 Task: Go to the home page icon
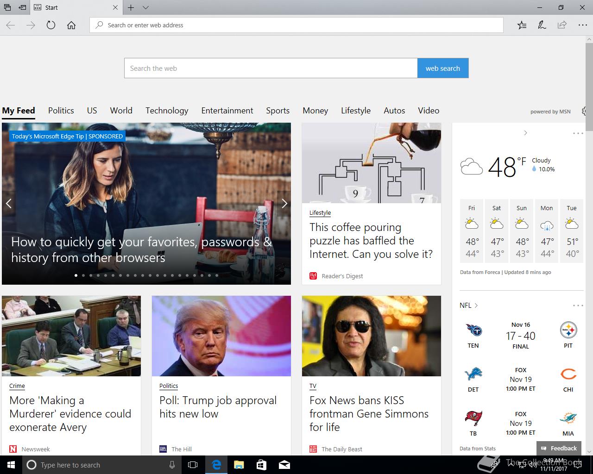coord(71,25)
